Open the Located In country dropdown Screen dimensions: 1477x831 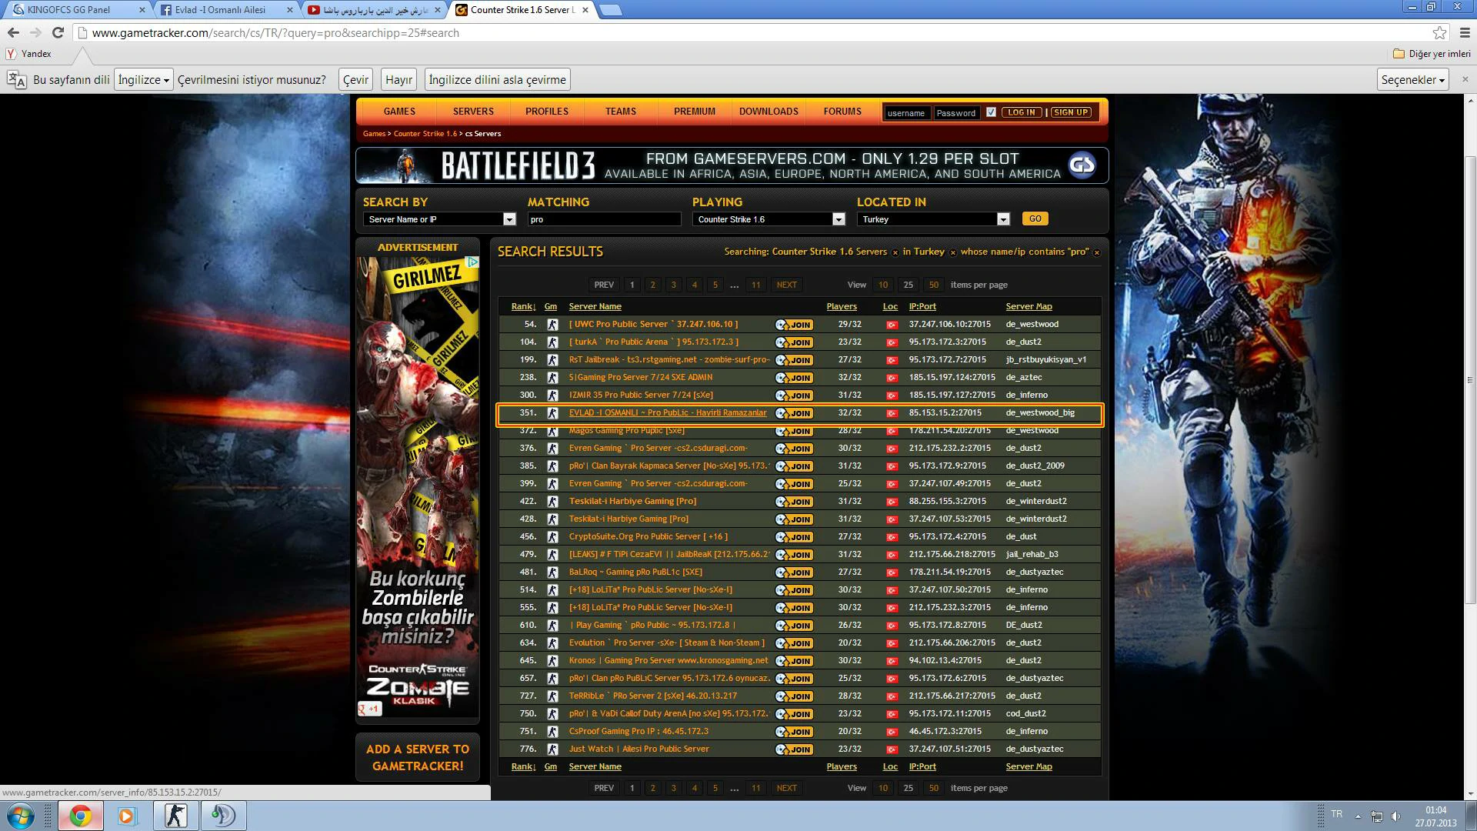[933, 219]
